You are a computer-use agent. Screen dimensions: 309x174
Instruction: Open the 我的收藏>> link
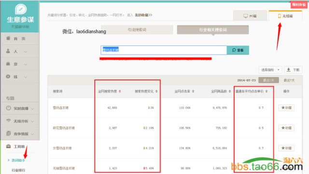pos(143,15)
